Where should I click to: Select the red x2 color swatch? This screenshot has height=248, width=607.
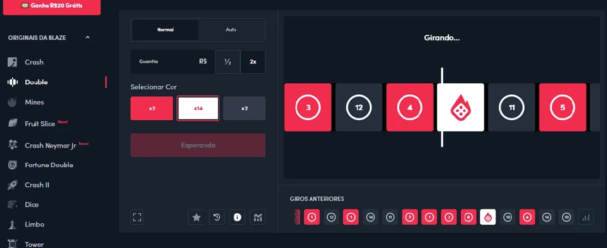(152, 109)
